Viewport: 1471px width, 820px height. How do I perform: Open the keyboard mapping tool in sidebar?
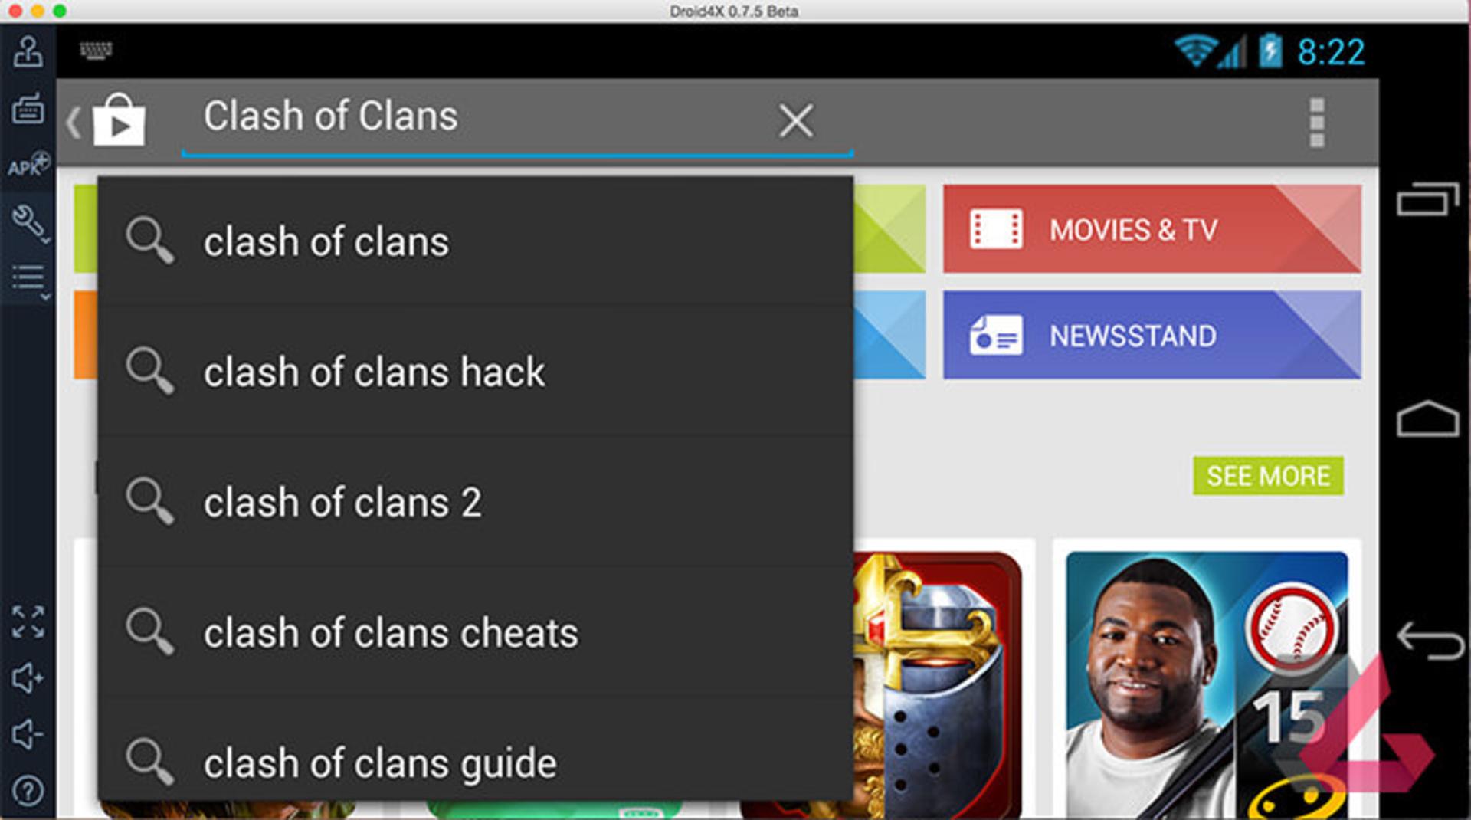(x=28, y=108)
